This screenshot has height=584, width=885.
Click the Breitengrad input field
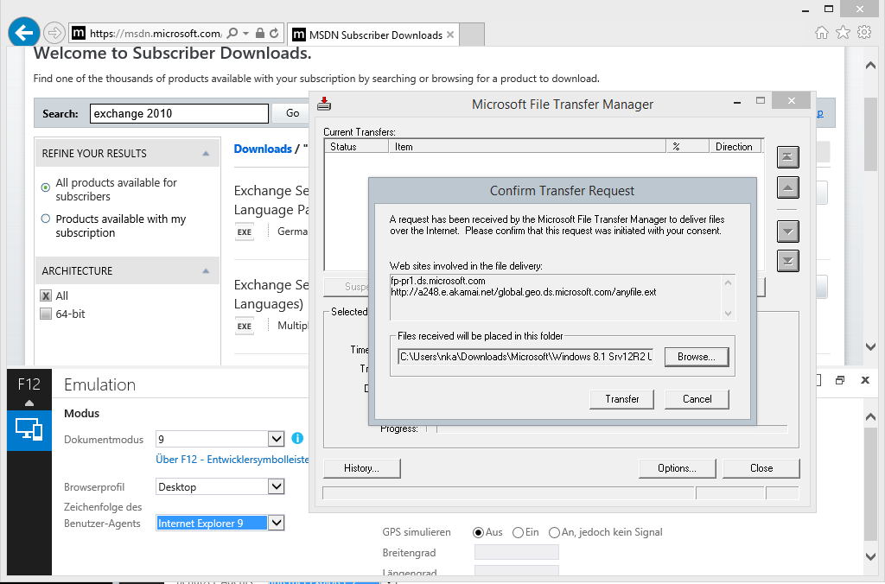(517, 552)
